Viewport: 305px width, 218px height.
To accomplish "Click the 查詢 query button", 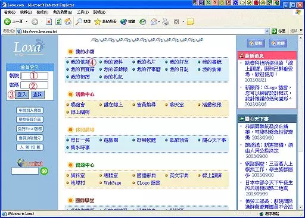I will (x=38, y=94).
